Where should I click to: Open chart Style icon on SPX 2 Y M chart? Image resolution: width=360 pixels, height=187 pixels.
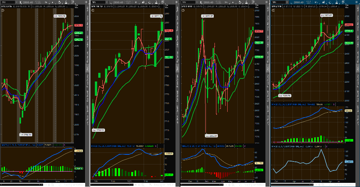pyautogui.click(x=323, y=2)
